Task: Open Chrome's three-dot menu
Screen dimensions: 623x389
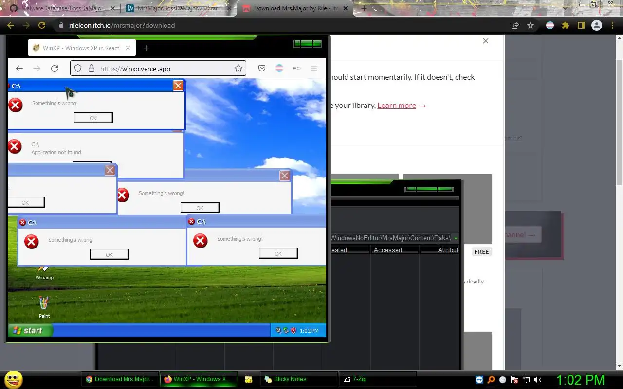Action: [x=612, y=25]
